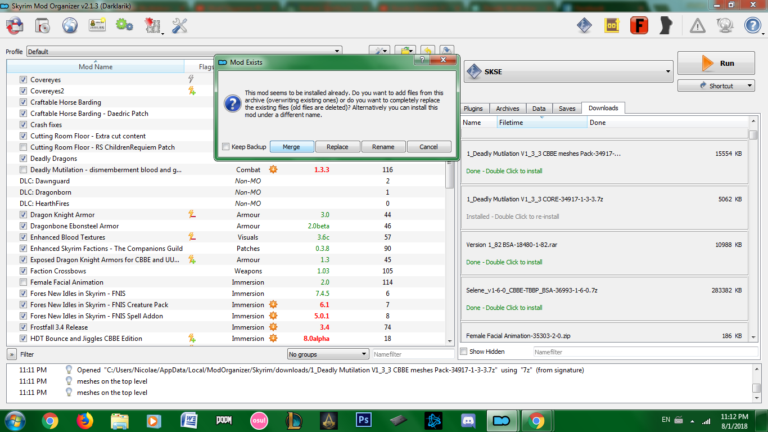Enable Cutting Room Floor RS ChildrenRequiem Patch
Viewport: 768px width, 432px height.
pos(23,147)
